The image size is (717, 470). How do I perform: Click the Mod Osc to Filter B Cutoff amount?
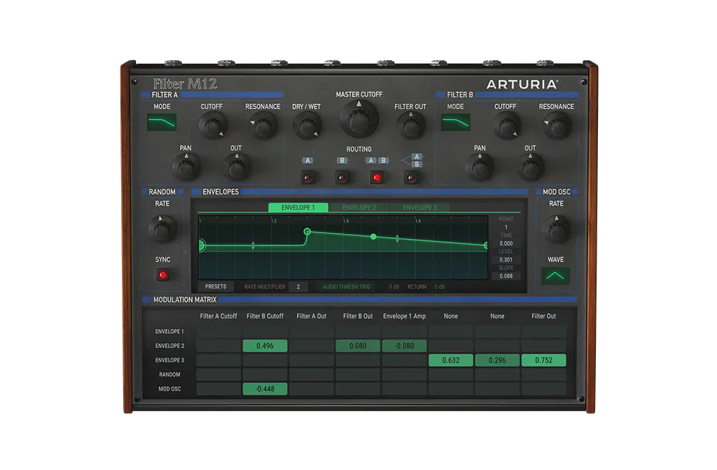265,389
